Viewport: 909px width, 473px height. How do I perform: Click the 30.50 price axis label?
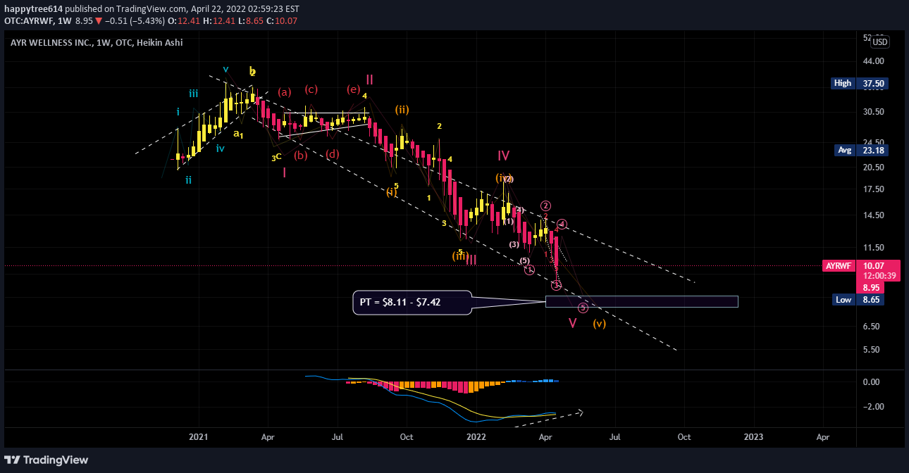click(874, 112)
